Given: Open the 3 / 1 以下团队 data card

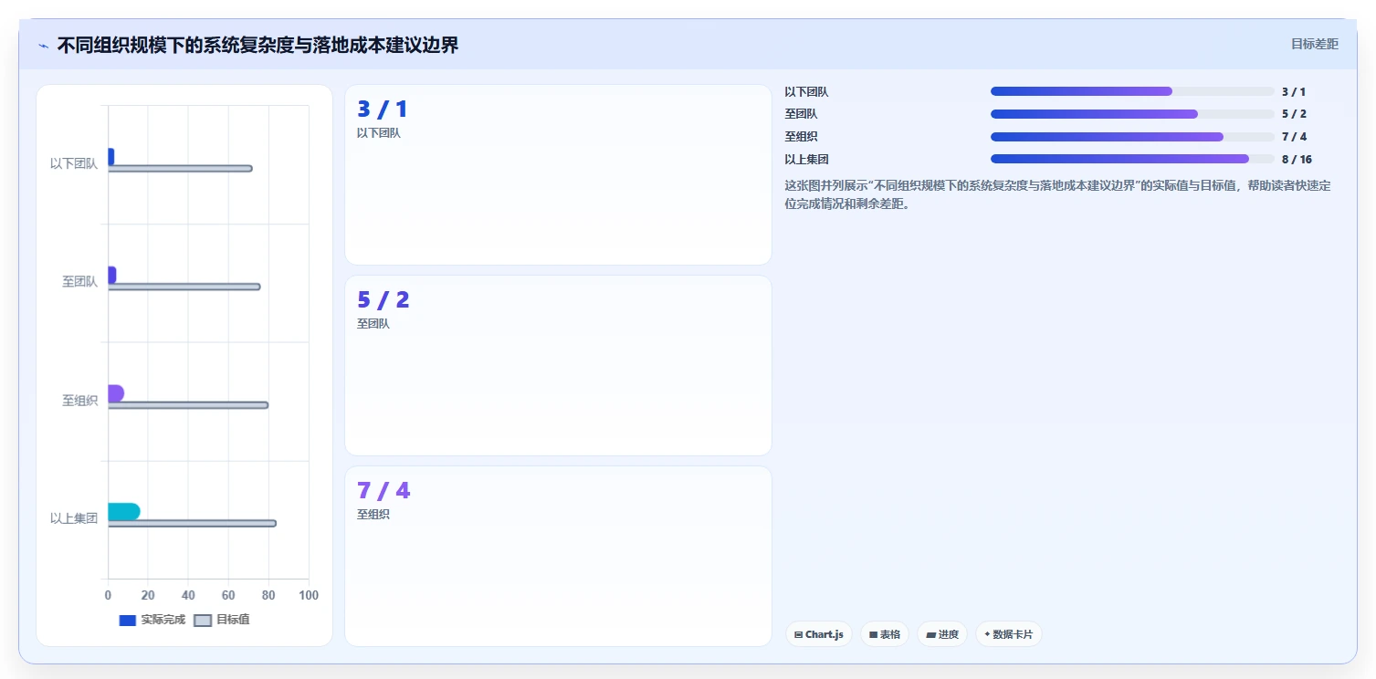Looking at the screenshot, I should pyautogui.click(x=558, y=174).
